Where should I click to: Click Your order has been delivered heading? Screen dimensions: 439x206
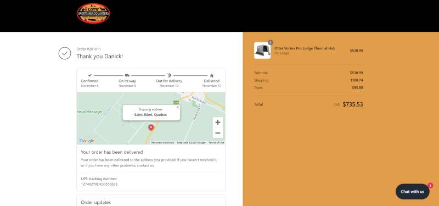pos(112,152)
